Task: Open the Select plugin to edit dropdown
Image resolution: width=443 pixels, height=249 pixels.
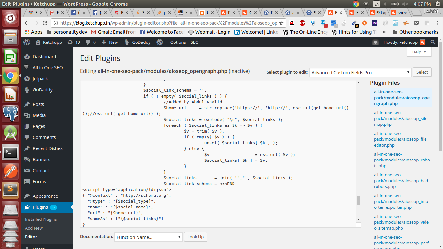Action: pyautogui.click(x=360, y=72)
